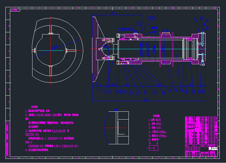Select port label A on the hydraulic symbol
Image resolution: width=226 pixels, height=163 pixels.
[150, 143]
